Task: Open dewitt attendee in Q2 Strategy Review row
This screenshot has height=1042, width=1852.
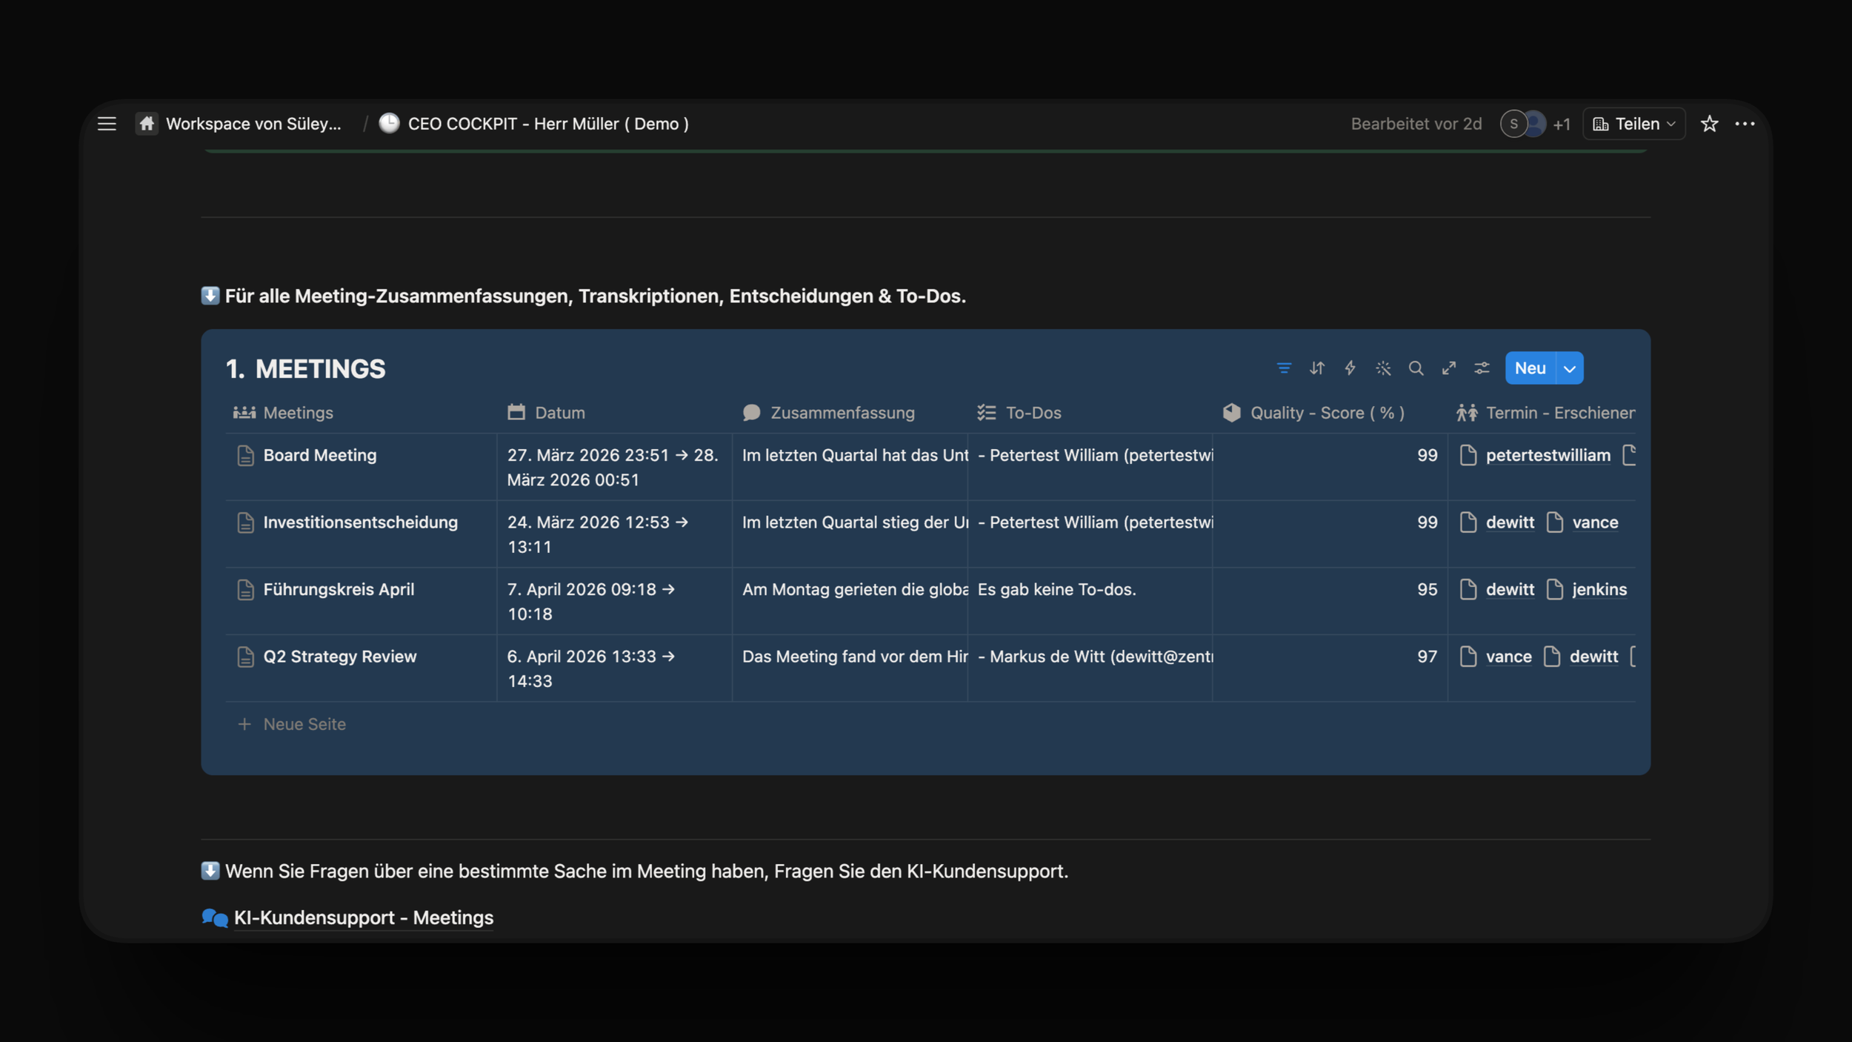Action: [x=1593, y=657]
